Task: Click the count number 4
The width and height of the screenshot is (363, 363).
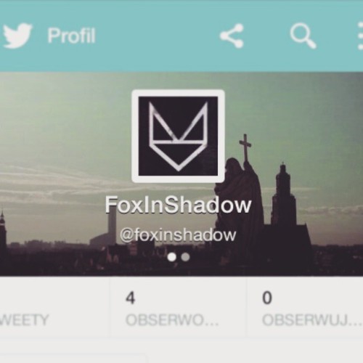Action: 131,298
